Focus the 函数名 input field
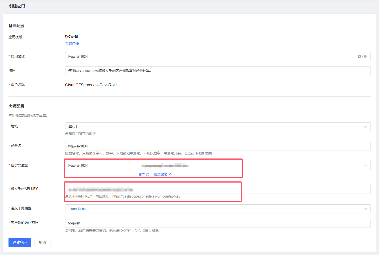379x255 pixels. coord(218,146)
